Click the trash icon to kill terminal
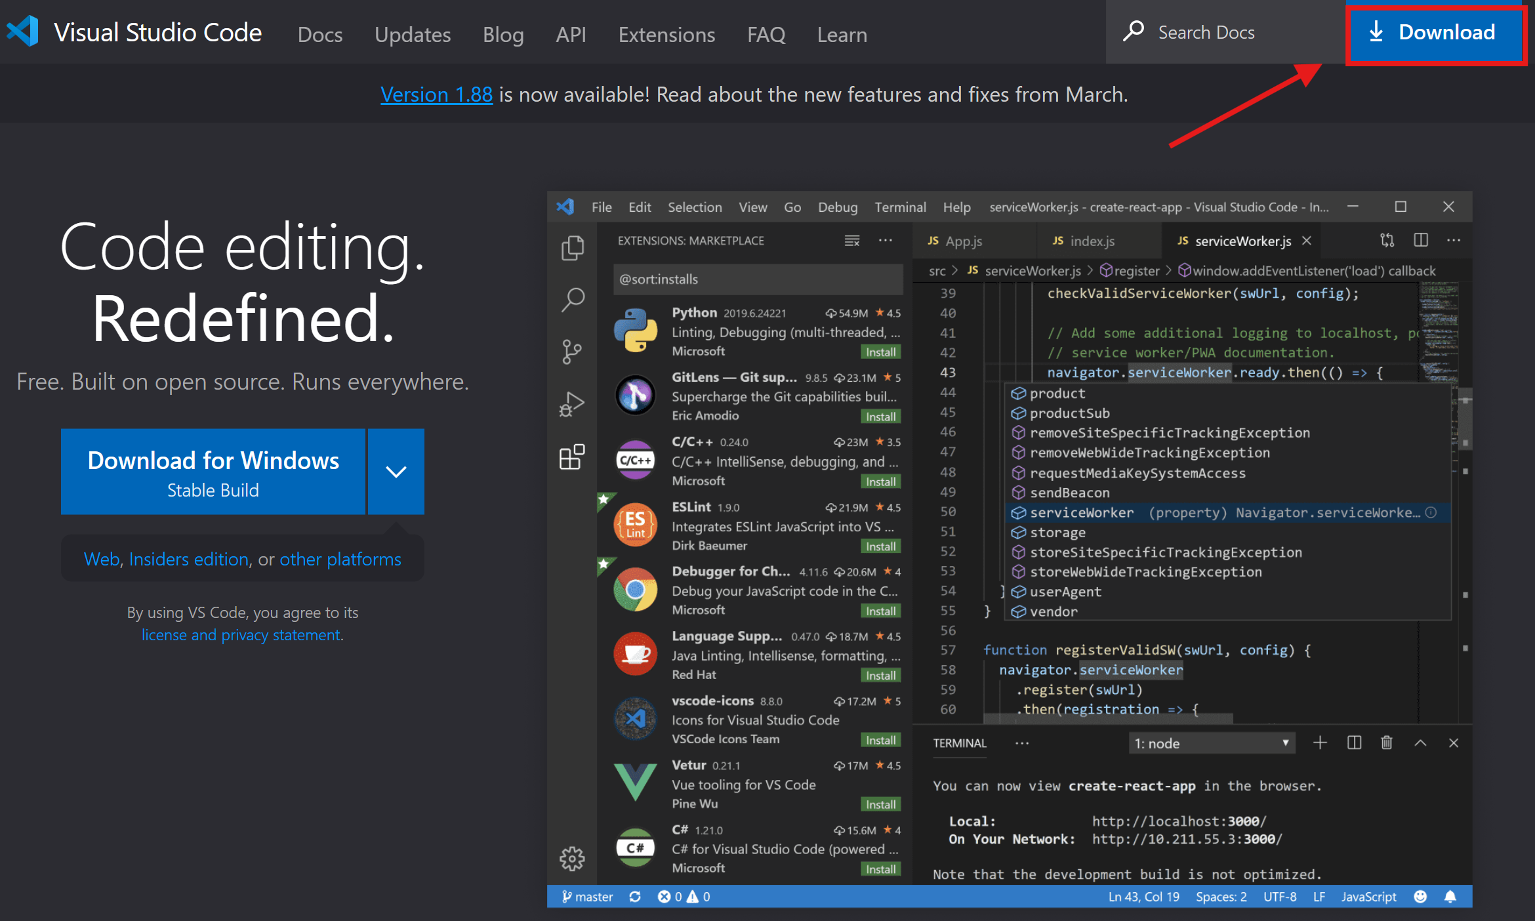 [x=1386, y=743]
